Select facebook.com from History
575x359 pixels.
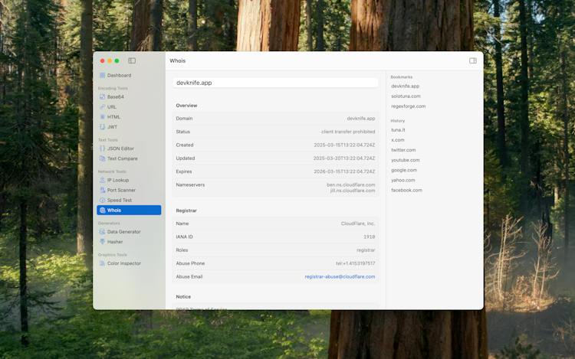406,191
